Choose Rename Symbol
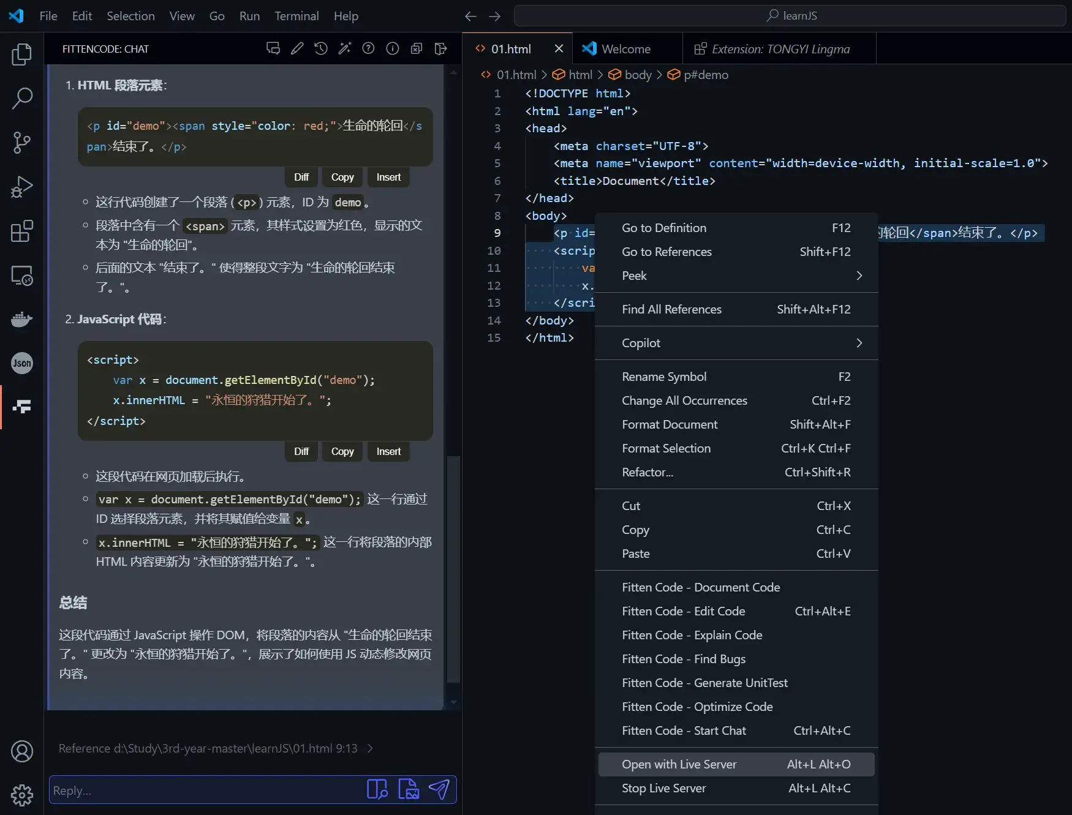Viewport: 1072px width, 815px height. [736, 377]
